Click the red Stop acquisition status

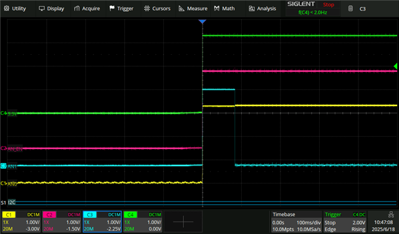pos(329,4)
